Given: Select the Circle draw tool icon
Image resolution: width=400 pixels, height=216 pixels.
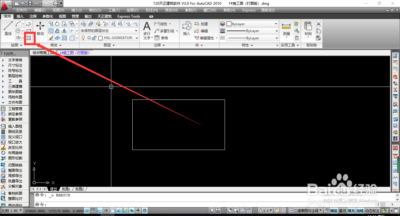Looking at the screenshot, I should coord(18,31).
